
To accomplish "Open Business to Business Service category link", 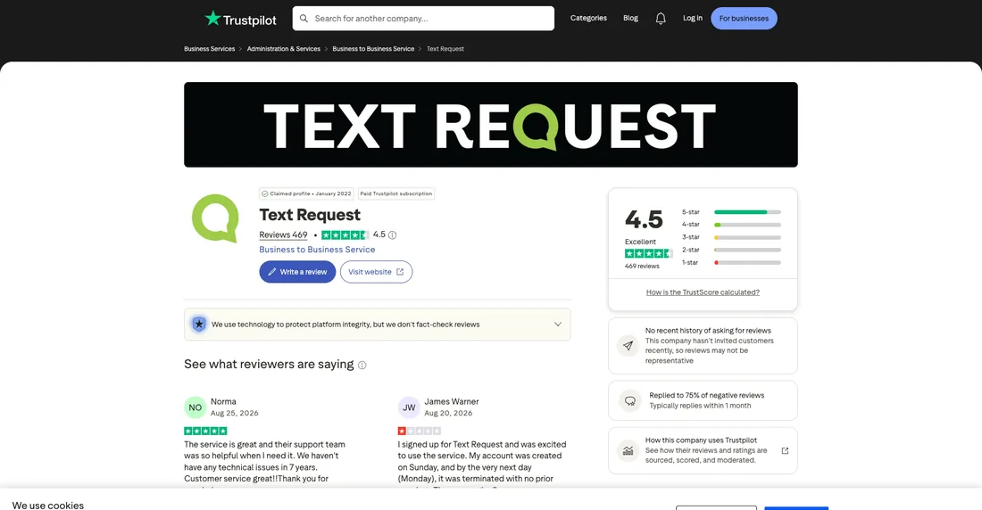I will pyautogui.click(x=317, y=250).
